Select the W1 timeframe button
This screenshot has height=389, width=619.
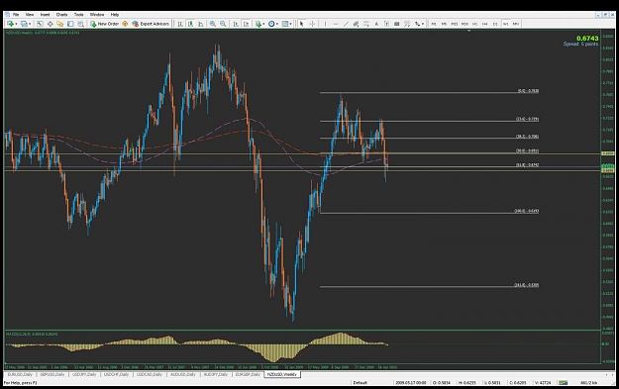pos(506,24)
